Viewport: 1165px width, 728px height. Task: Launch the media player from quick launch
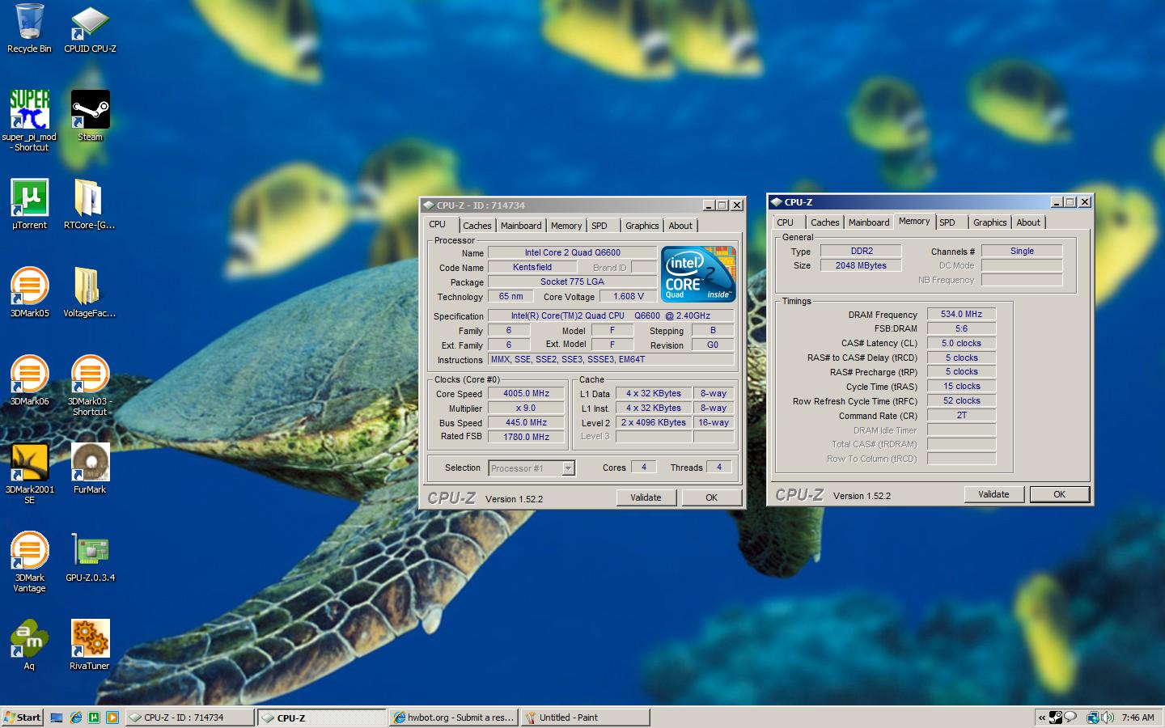(x=112, y=717)
